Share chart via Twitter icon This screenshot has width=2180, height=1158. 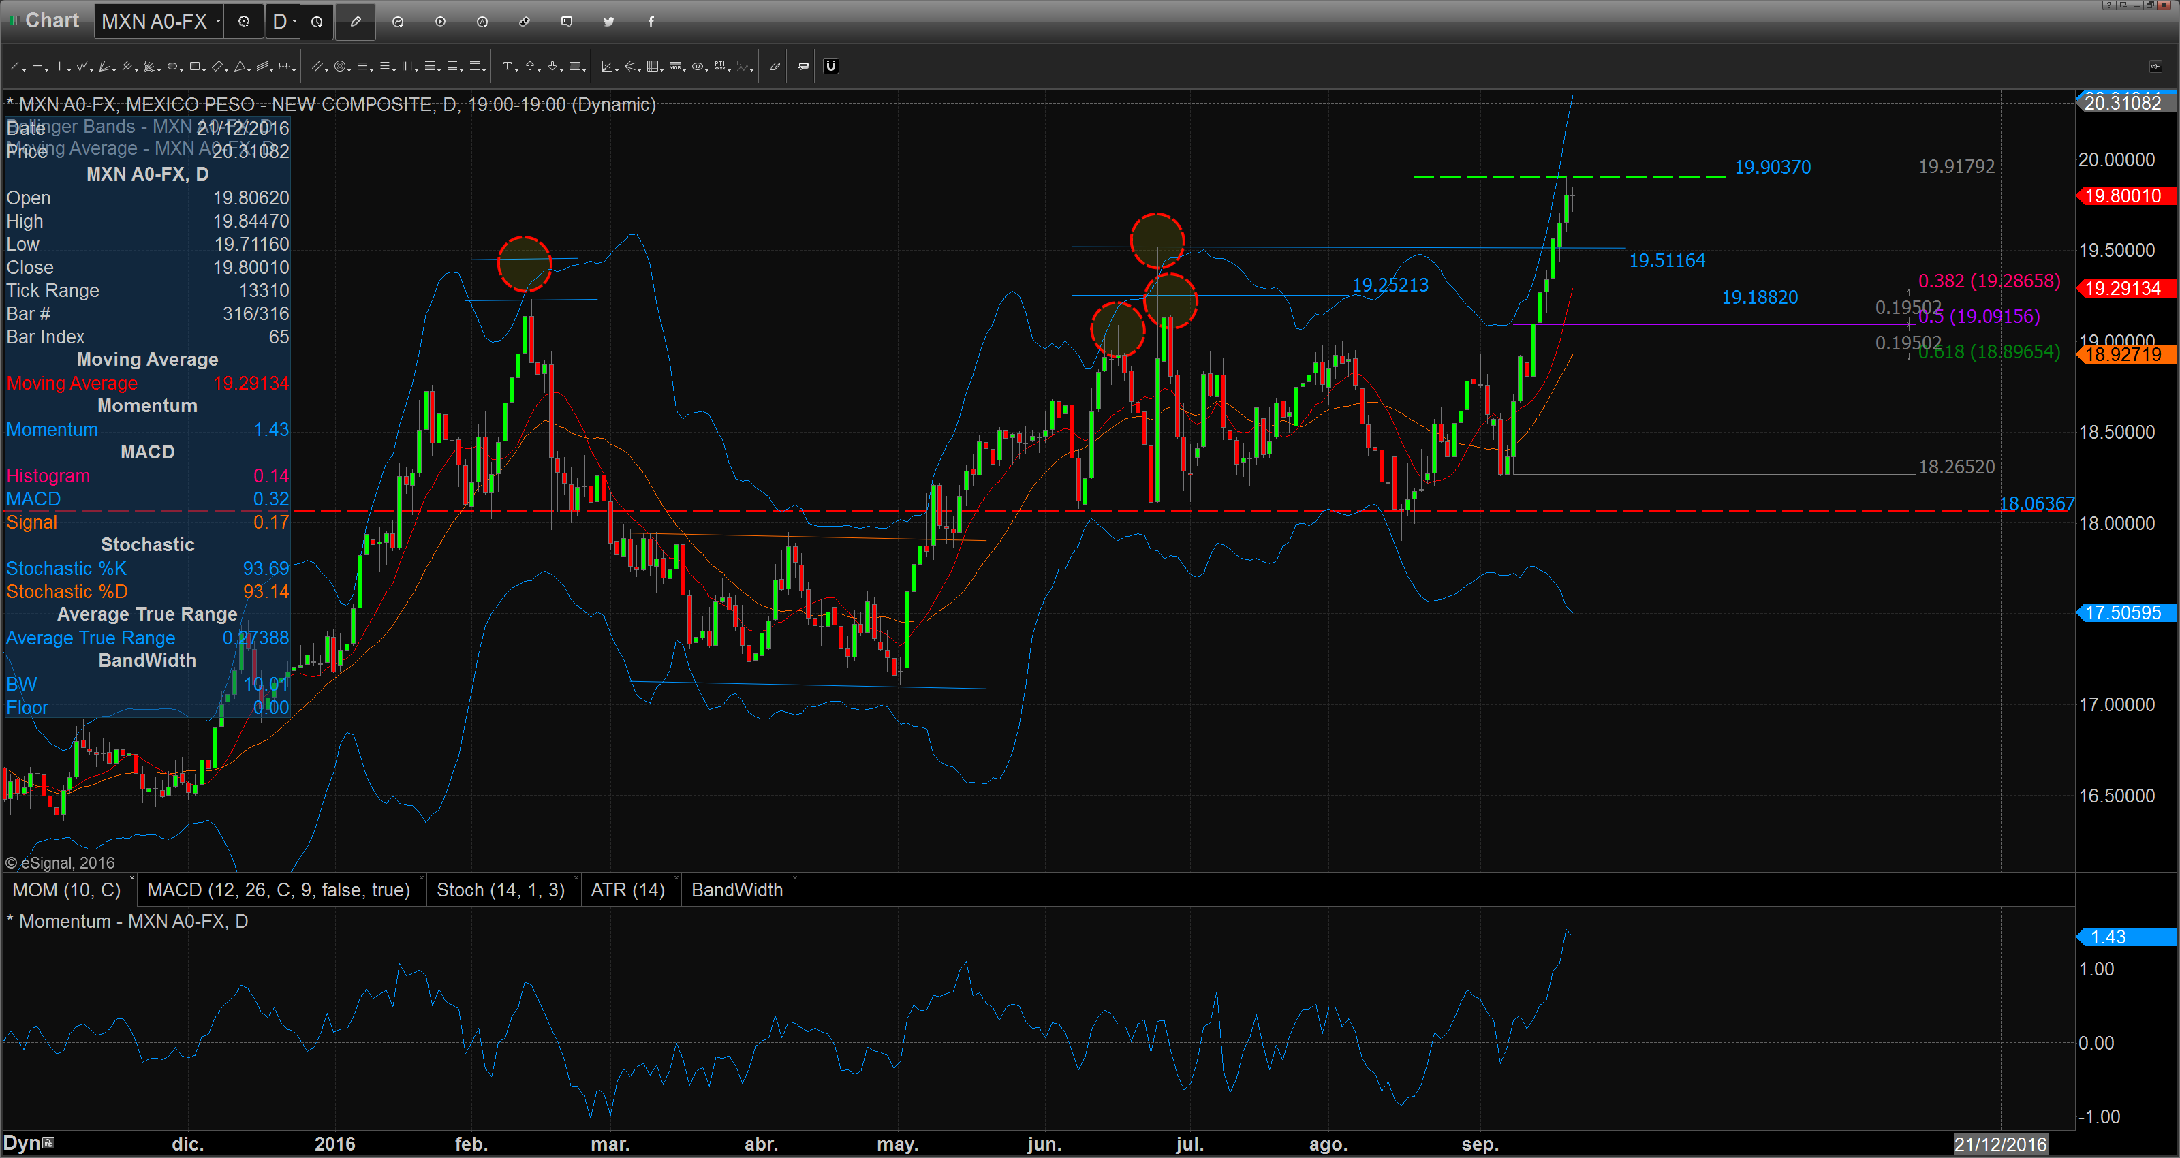pos(609,22)
